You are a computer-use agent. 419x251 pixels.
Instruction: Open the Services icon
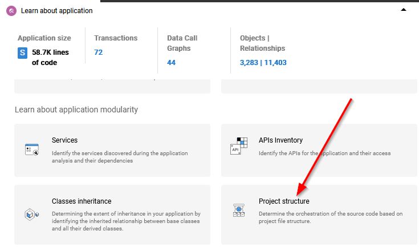pyautogui.click(x=32, y=149)
